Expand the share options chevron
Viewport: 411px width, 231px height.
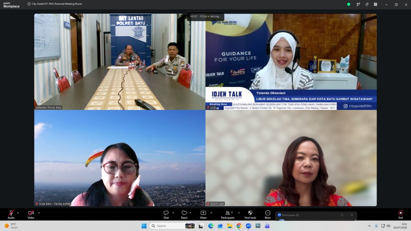tap(211, 213)
